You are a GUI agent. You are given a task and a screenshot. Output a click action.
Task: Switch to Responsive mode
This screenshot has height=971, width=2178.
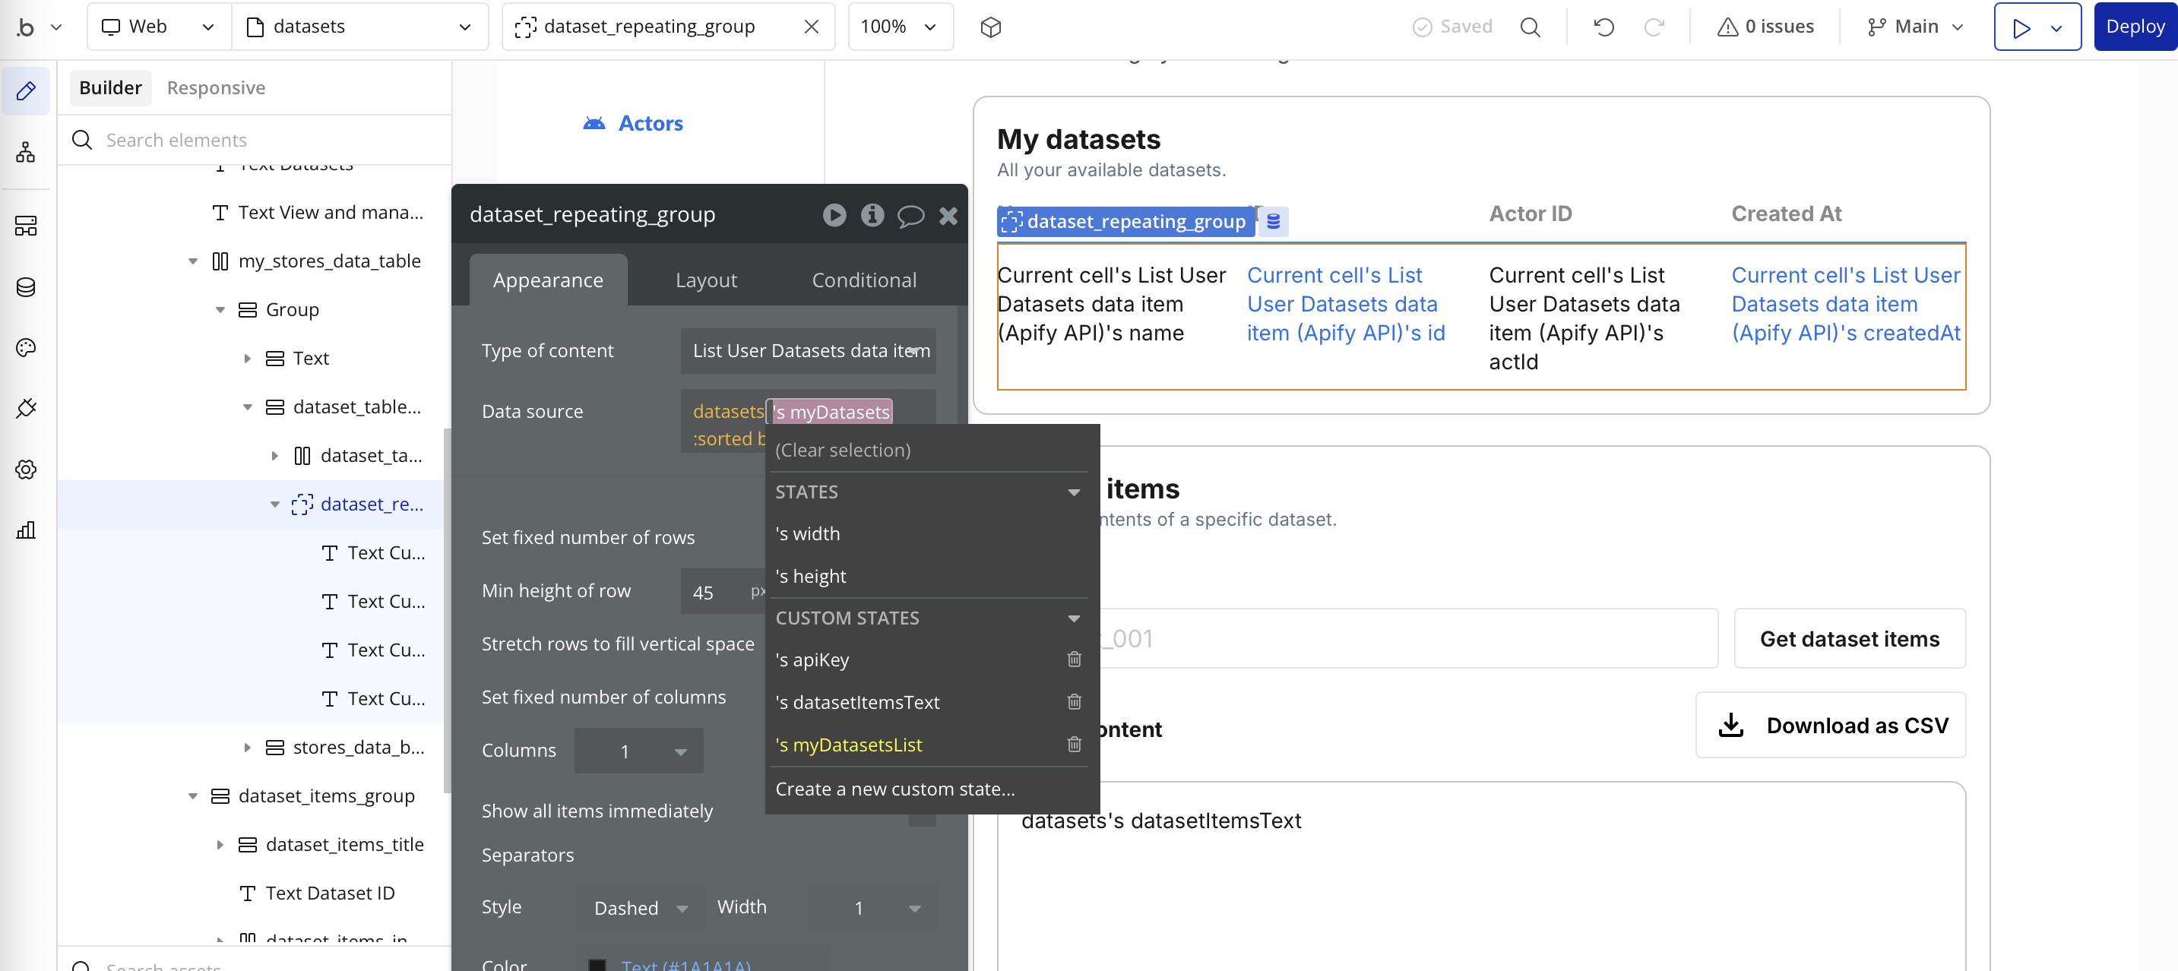pos(216,87)
